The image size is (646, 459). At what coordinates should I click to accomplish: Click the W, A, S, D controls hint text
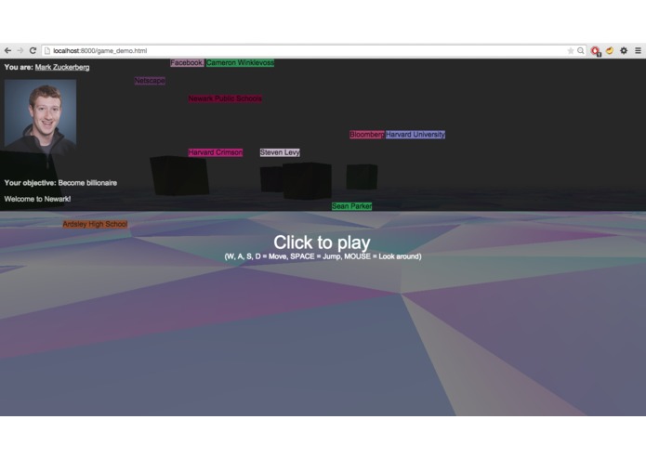[323, 256]
